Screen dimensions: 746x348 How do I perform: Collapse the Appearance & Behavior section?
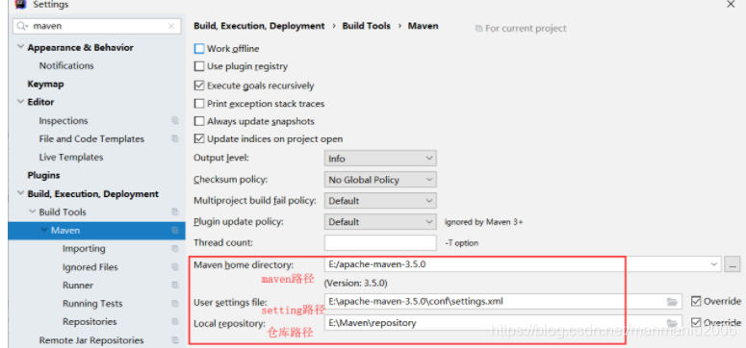[x=20, y=47]
